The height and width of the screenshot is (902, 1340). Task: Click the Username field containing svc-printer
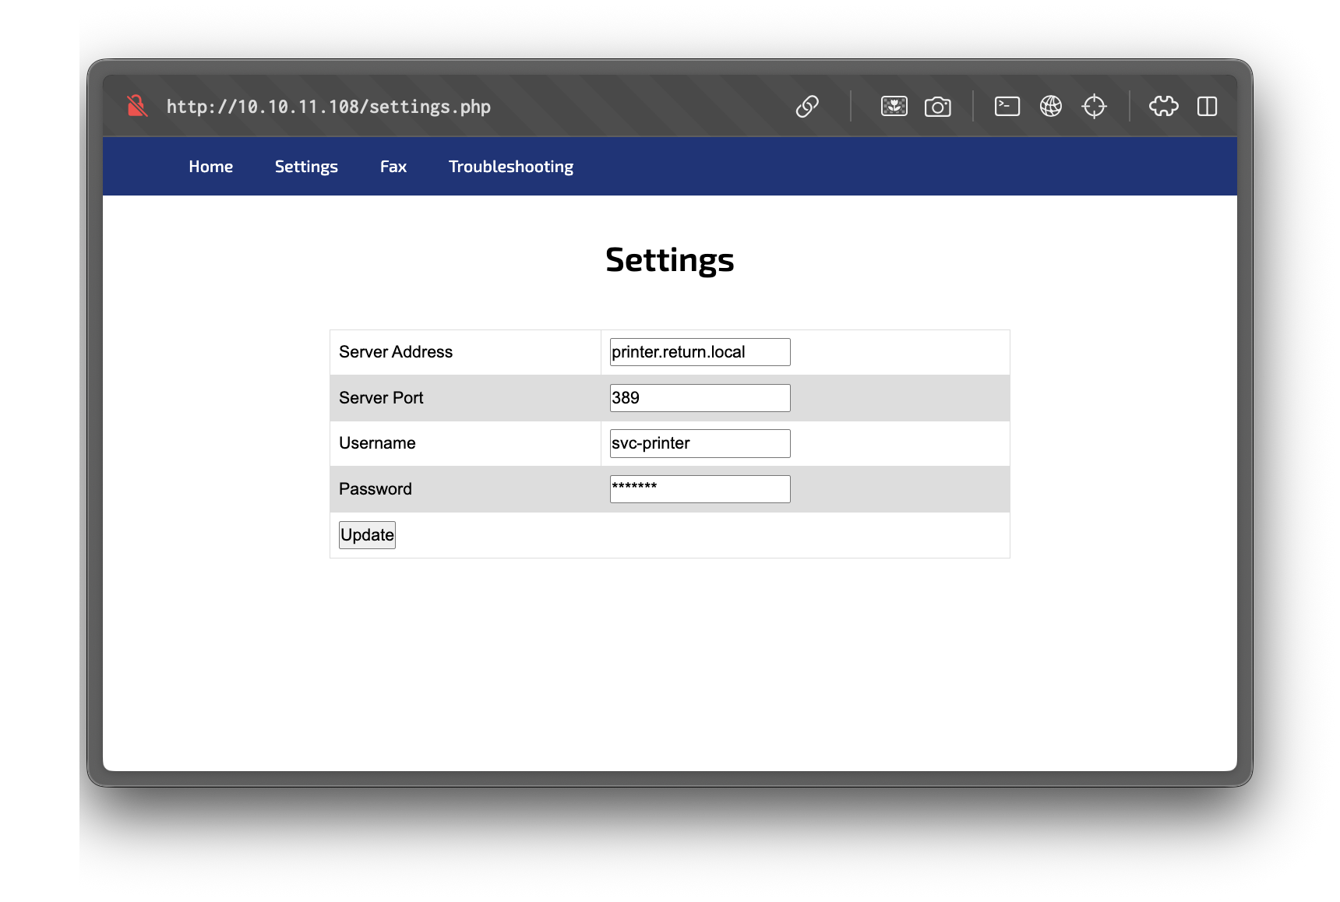(x=699, y=442)
